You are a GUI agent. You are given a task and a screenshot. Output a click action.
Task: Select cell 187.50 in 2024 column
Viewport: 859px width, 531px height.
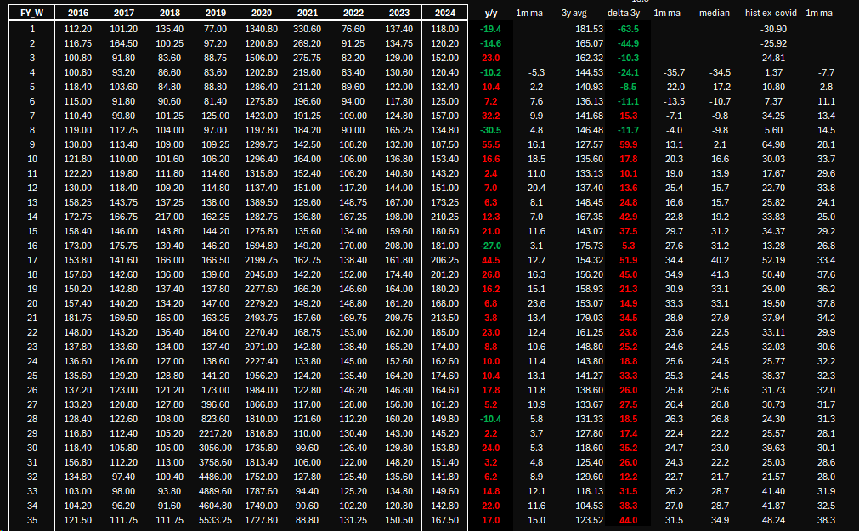point(445,144)
